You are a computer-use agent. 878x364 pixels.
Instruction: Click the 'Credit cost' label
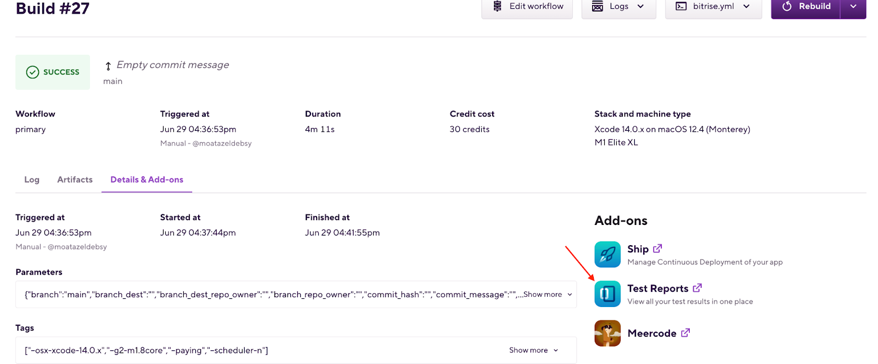[x=472, y=114]
